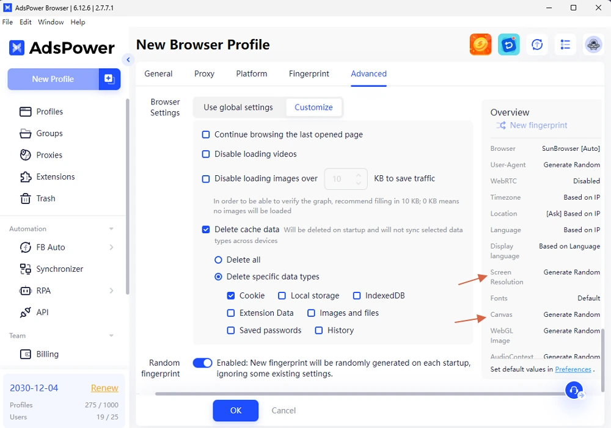This screenshot has width=611, height=428.
Task: Click the Renew subscription link
Action: coord(104,388)
